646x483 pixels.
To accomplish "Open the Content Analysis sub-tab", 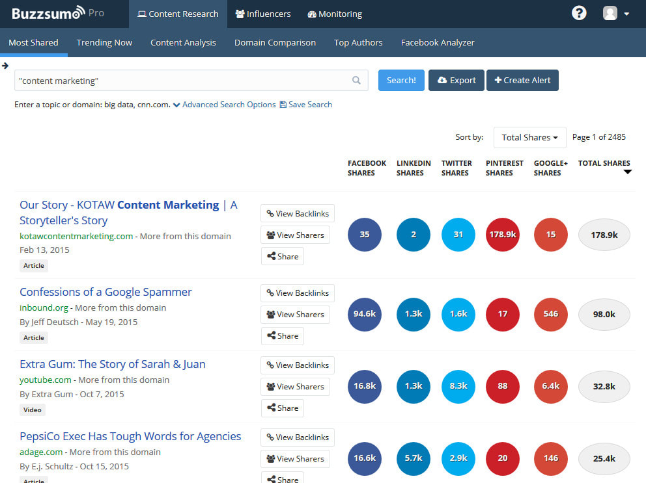I will coord(183,42).
